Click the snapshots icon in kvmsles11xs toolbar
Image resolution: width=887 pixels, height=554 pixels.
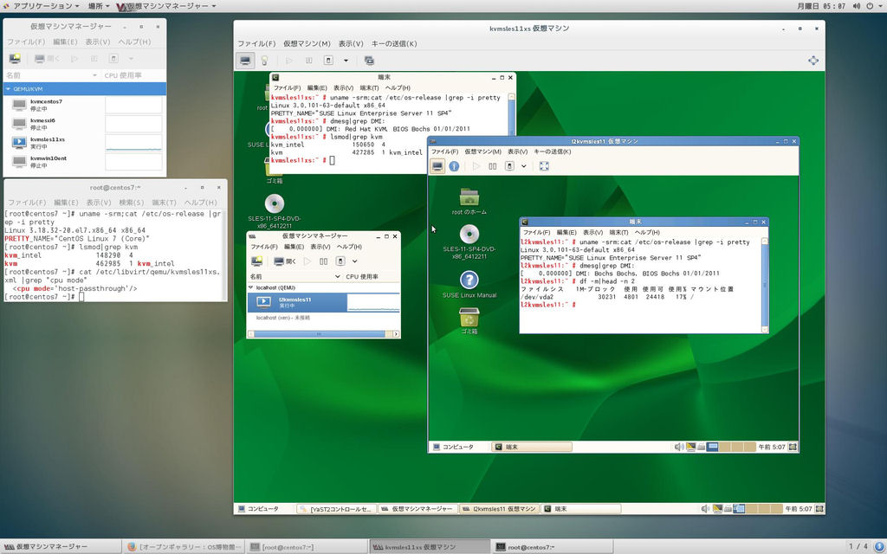(x=369, y=61)
